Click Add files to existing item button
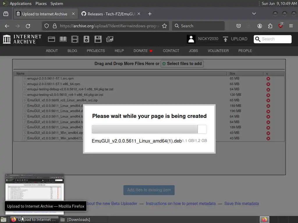298x223 pixels. pos(149,190)
